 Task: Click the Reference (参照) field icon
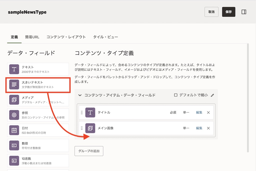[x=14, y=115]
